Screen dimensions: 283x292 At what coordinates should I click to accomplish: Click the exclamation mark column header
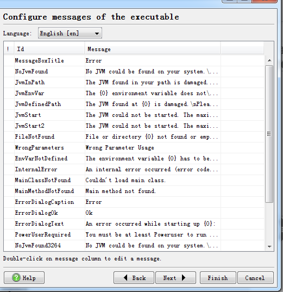tap(9, 49)
